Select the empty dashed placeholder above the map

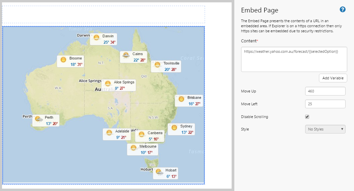(x=104, y=14)
